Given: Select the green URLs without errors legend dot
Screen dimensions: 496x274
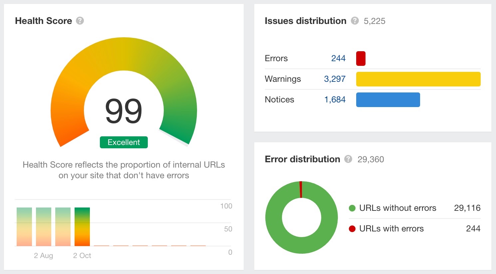Looking at the screenshot, I should click(353, 208).
